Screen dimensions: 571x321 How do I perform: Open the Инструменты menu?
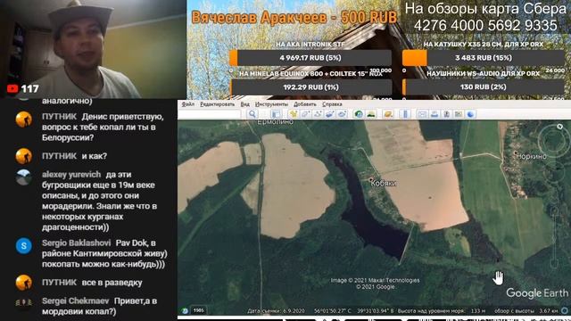pyautogui.click(x=271, y=104)
